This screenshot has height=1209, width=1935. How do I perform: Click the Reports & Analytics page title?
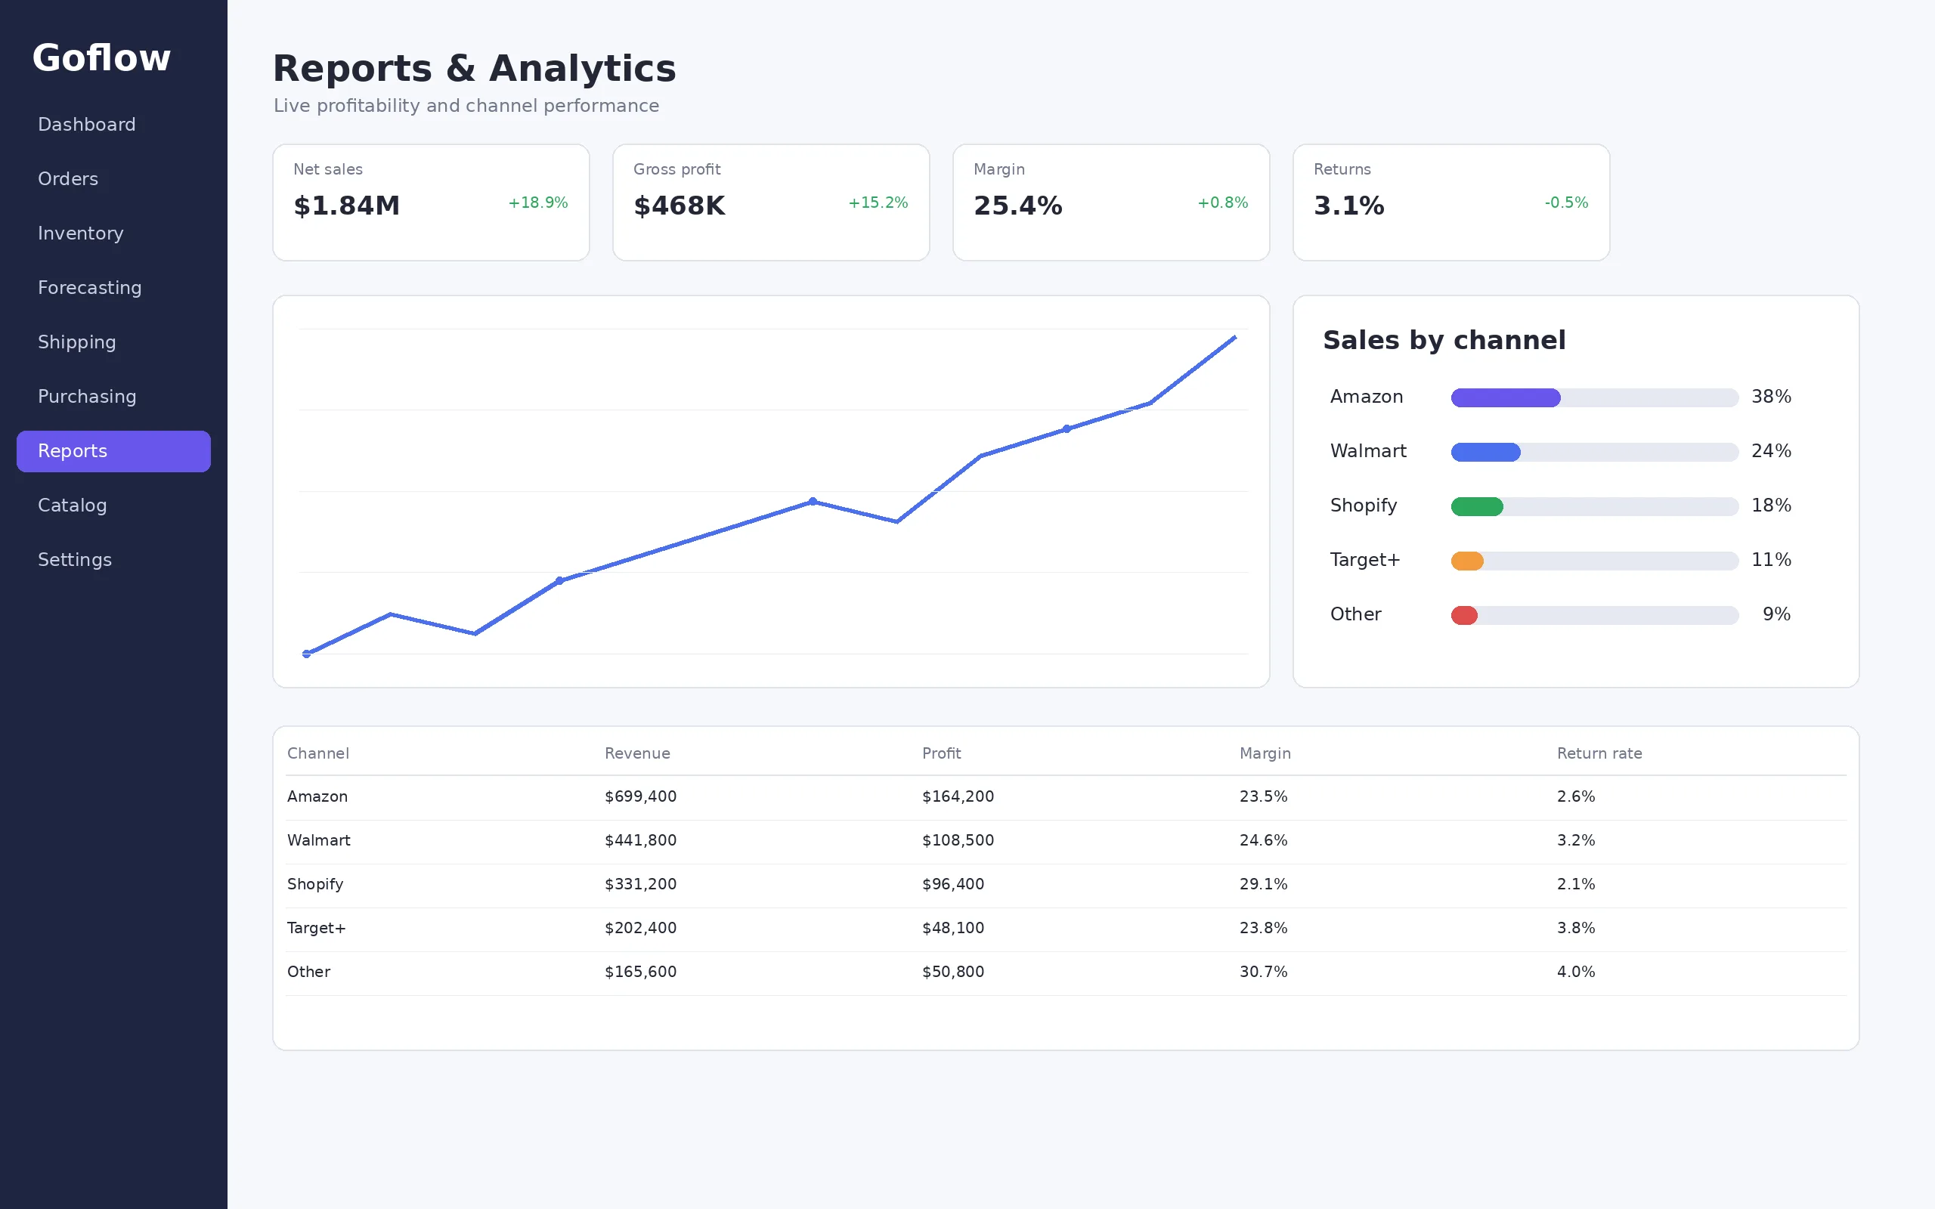(x=474, y=69)
